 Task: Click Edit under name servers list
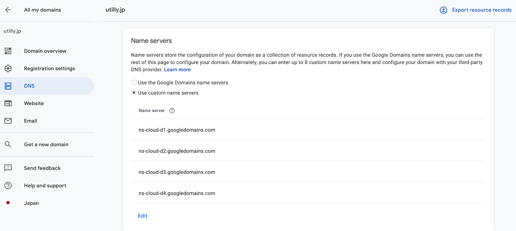pos(143,216)
